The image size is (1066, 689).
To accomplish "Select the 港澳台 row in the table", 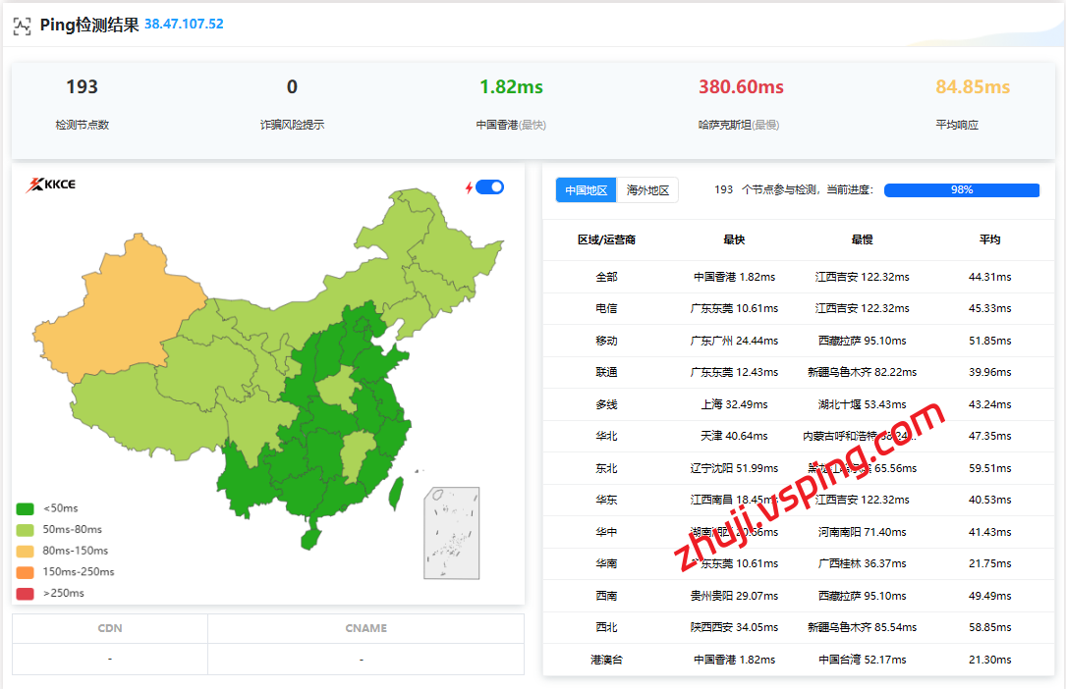I will click(606, 660).
